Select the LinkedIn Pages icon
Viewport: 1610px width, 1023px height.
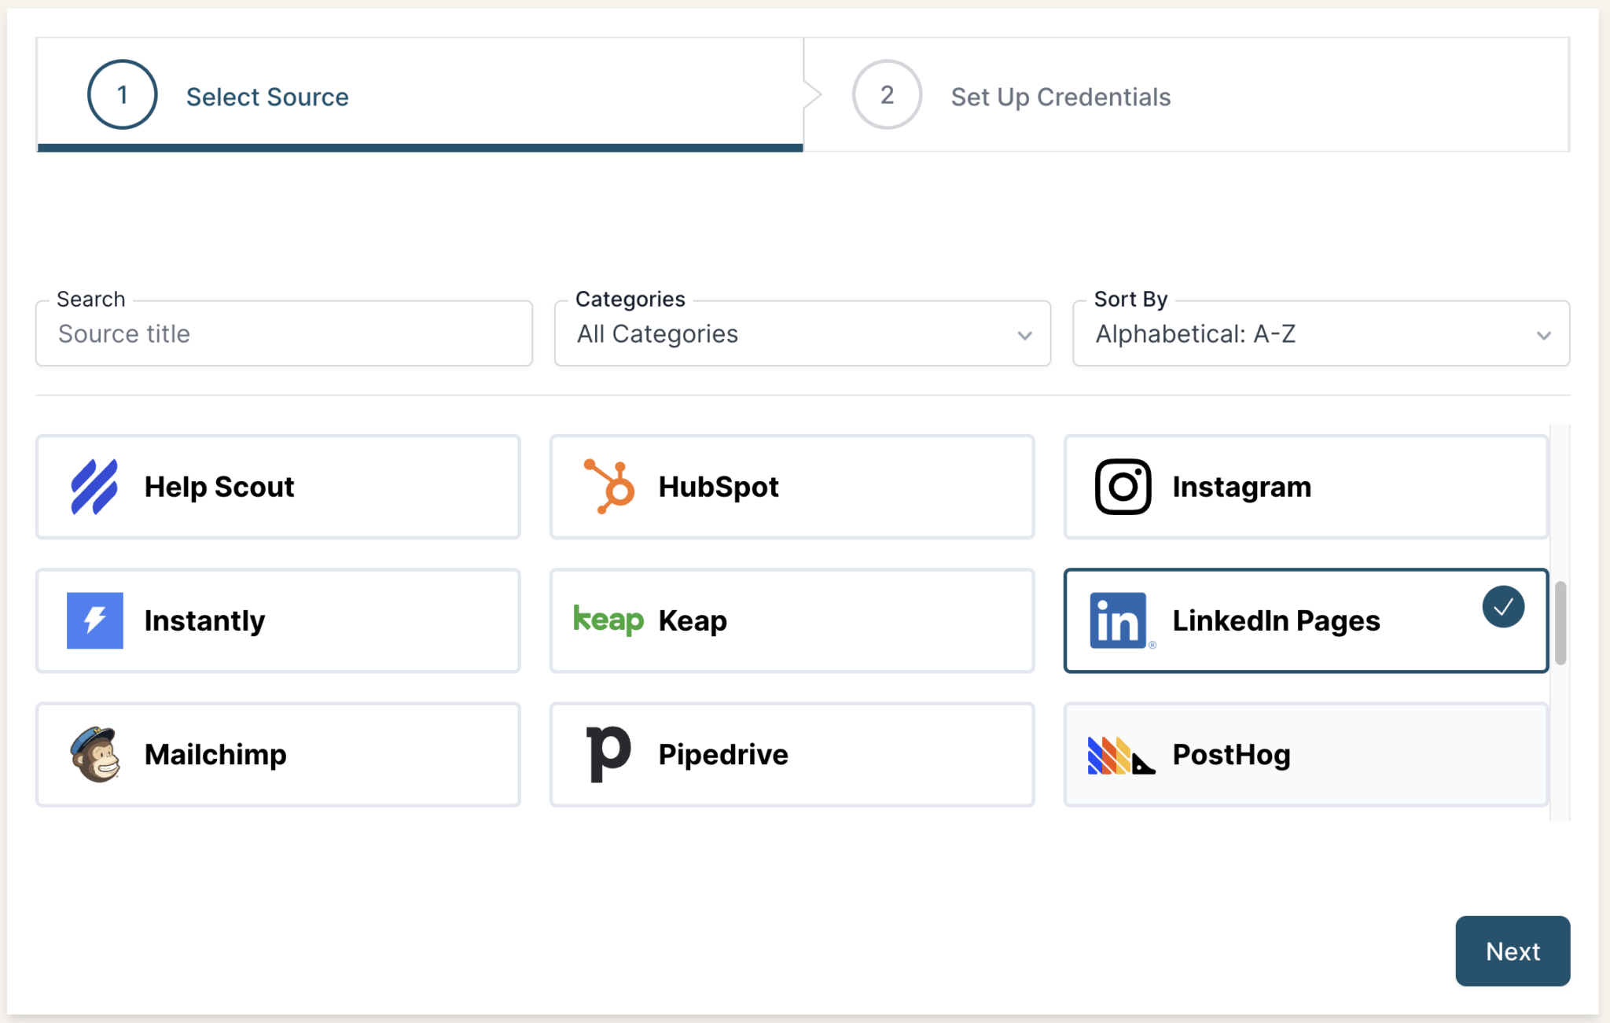1119,620
